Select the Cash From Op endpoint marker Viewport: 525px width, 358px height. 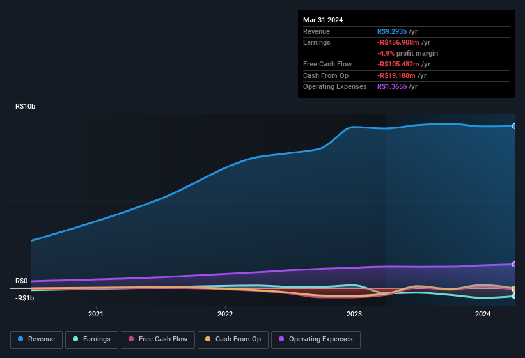(x=514, y=288)
